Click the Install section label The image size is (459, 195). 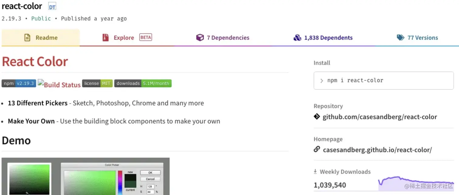coord(322,63)
